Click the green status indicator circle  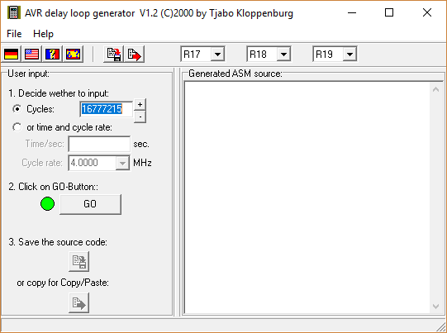tap(47, 204)
